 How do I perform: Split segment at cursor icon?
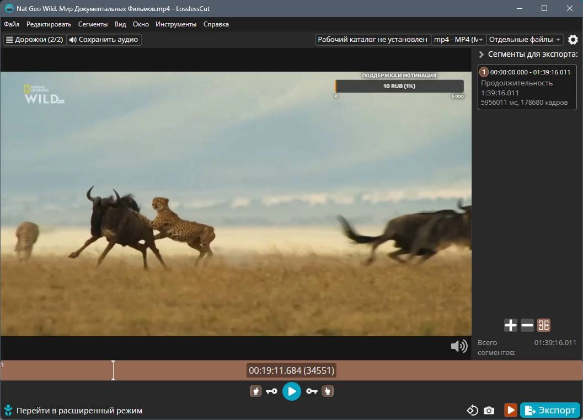click(544, 325)
